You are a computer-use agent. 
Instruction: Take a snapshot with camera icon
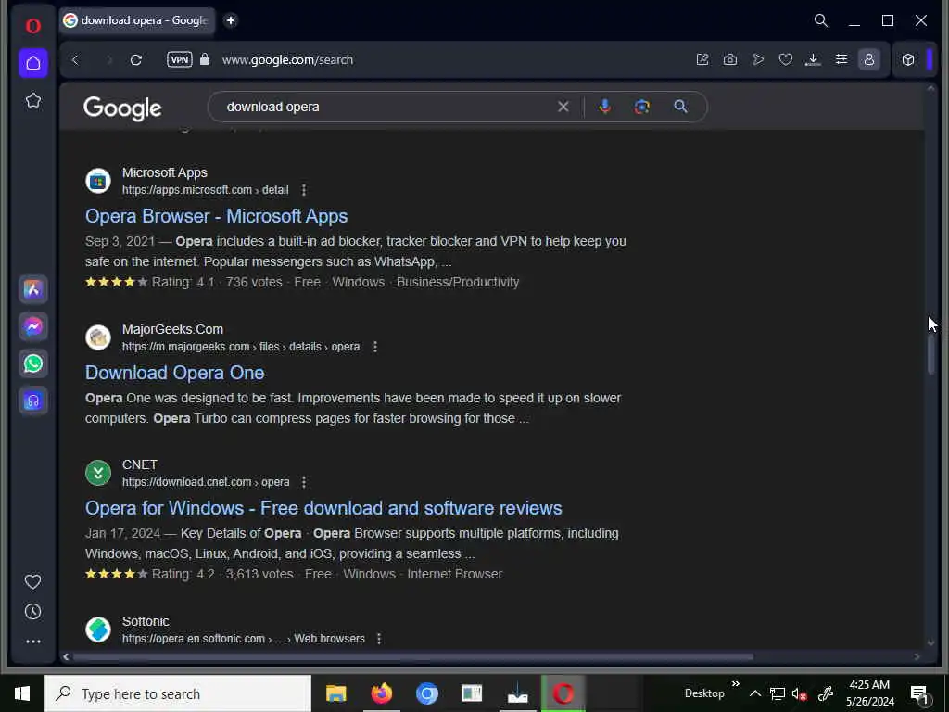pos(730,59)
